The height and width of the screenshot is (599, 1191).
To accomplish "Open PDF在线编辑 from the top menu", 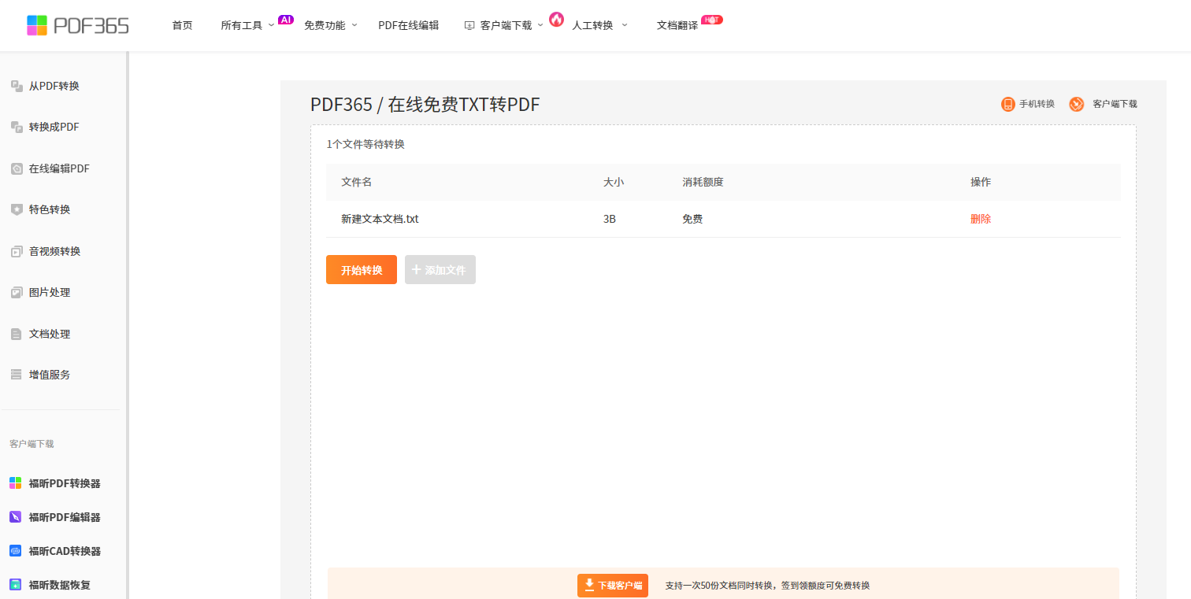I will click(x=408, y=25).
